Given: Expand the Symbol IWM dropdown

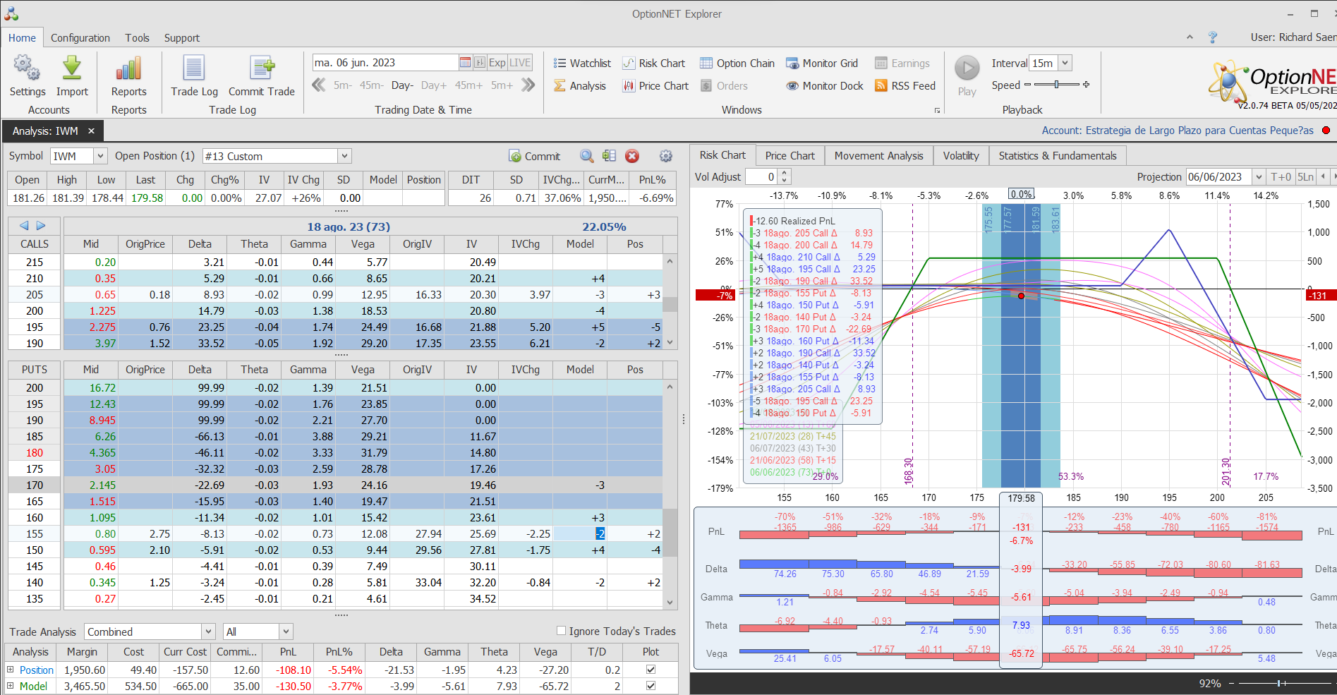Looking at the screenshot, I should [x=100, y=156].
